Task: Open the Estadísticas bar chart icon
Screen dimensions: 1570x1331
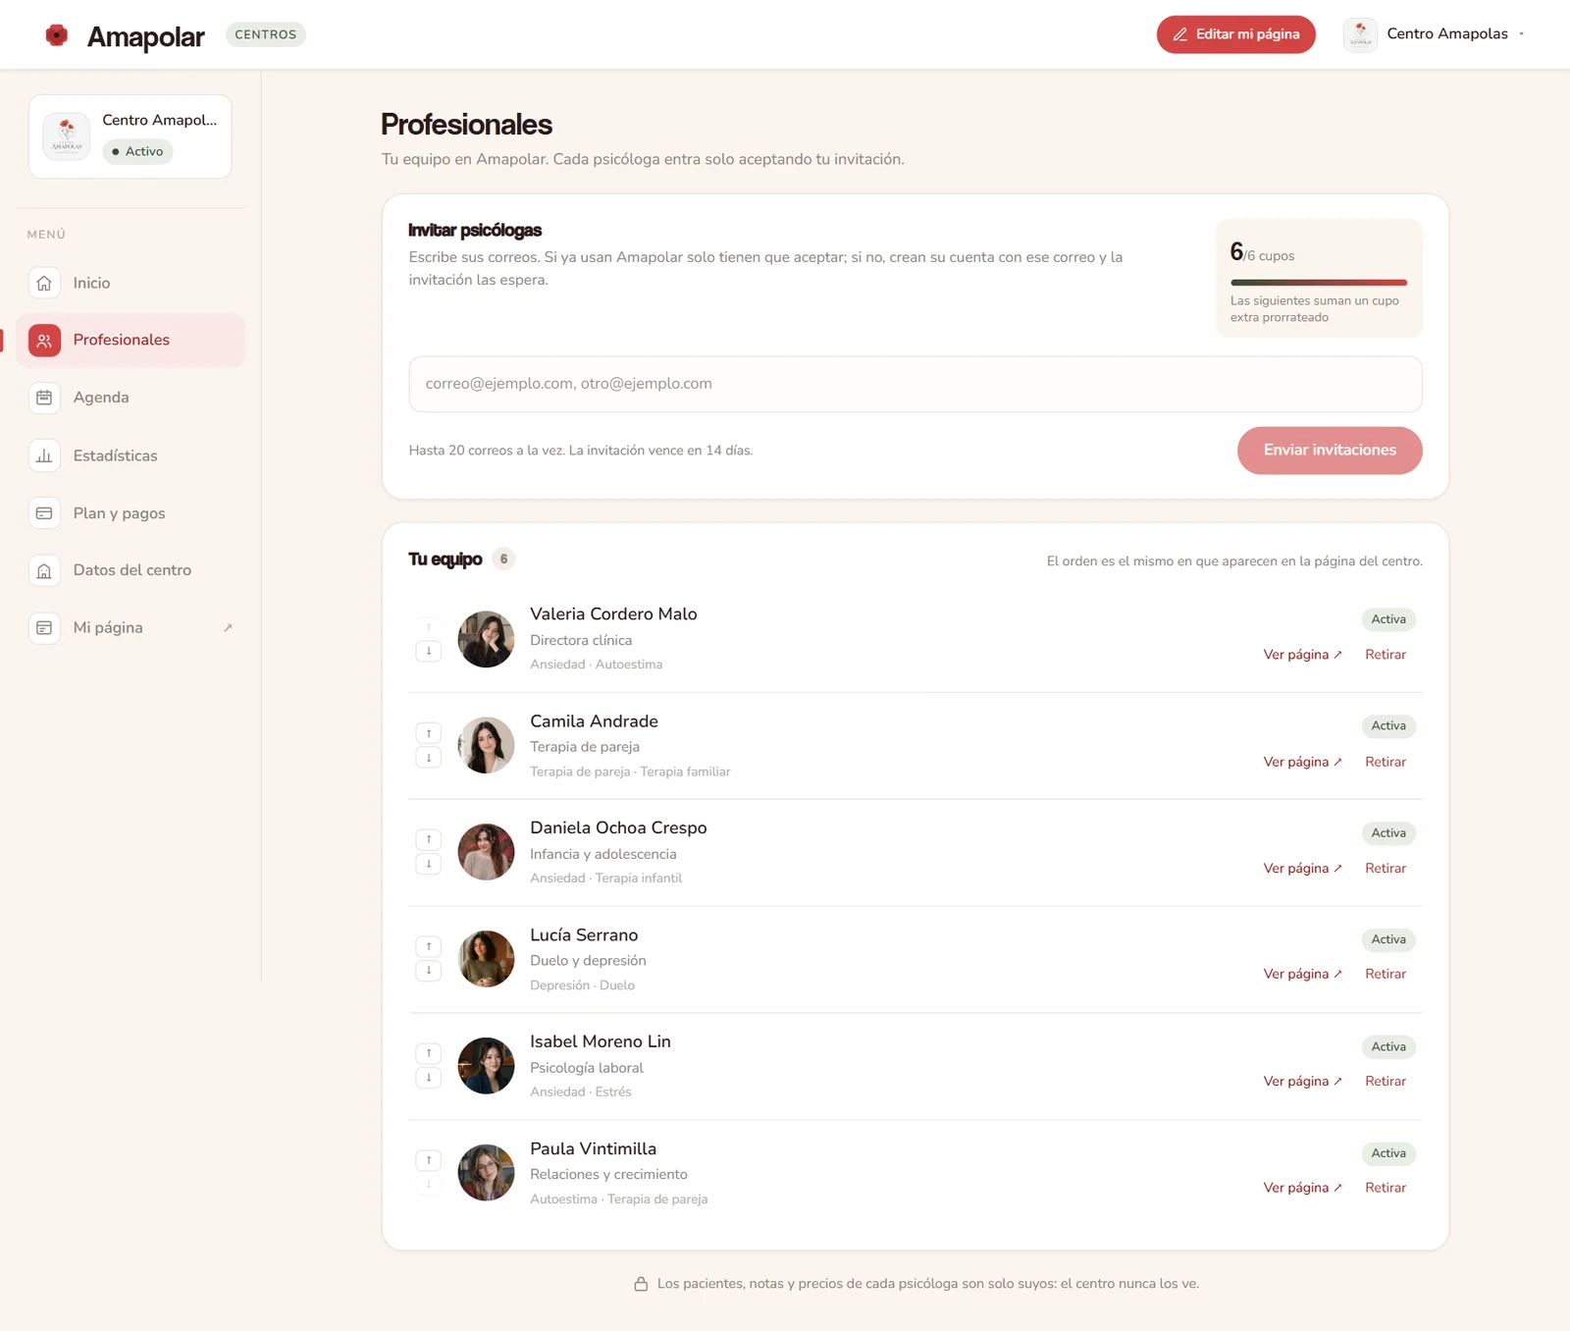Action: pyautogui.click(x=44, y=455)
